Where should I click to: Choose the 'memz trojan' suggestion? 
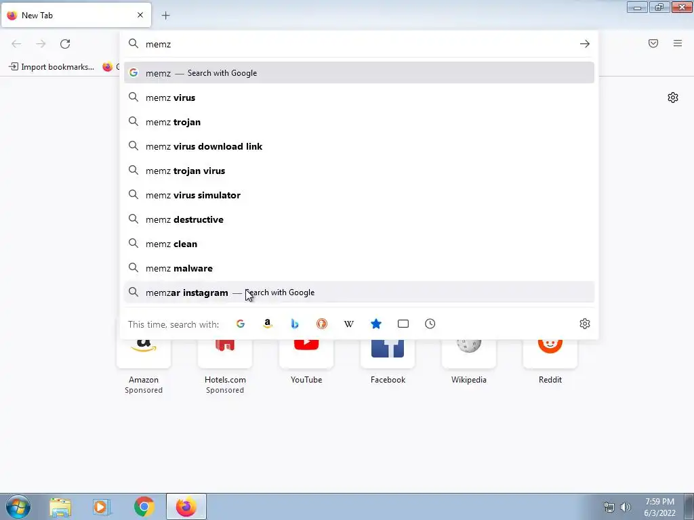[359, 122]
